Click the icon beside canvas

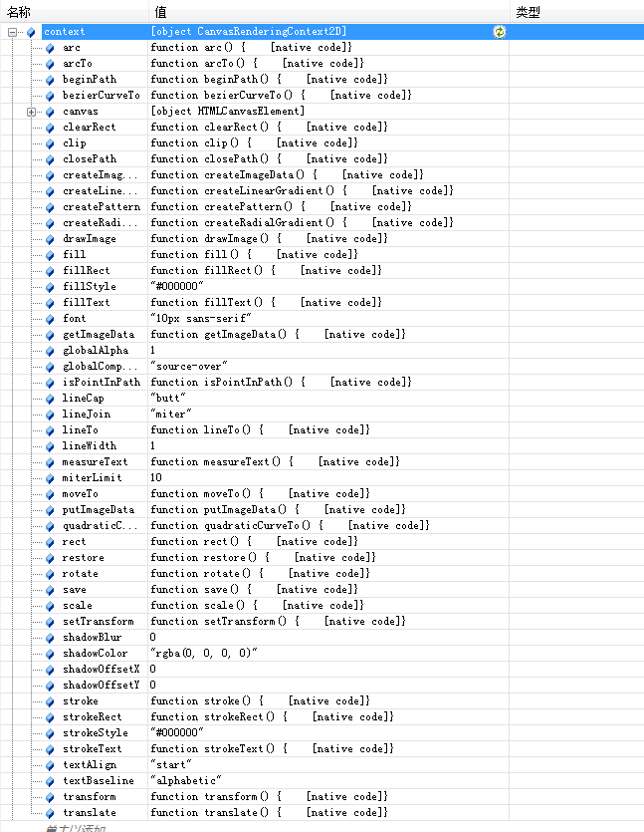point(50,112)
